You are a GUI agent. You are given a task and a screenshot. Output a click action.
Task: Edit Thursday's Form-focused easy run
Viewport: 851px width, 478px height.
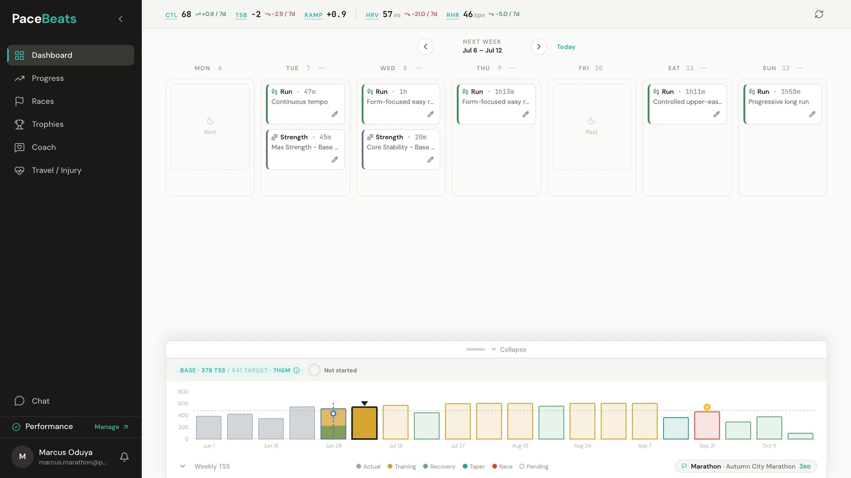(x=525, y=114)
